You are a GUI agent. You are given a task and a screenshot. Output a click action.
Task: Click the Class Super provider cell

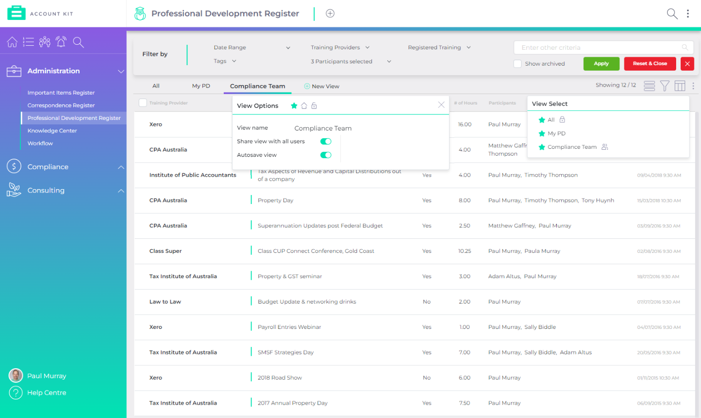click(166, 251)
